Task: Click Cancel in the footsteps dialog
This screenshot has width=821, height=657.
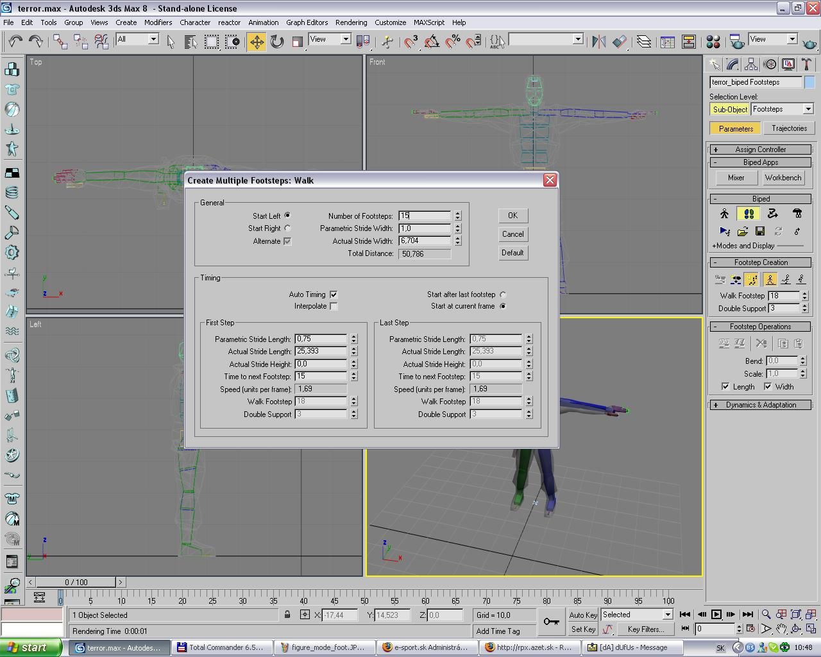Action: 512,234
